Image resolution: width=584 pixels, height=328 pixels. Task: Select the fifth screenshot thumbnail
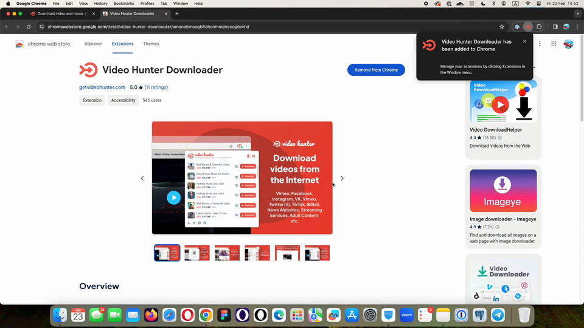(287, 253)
